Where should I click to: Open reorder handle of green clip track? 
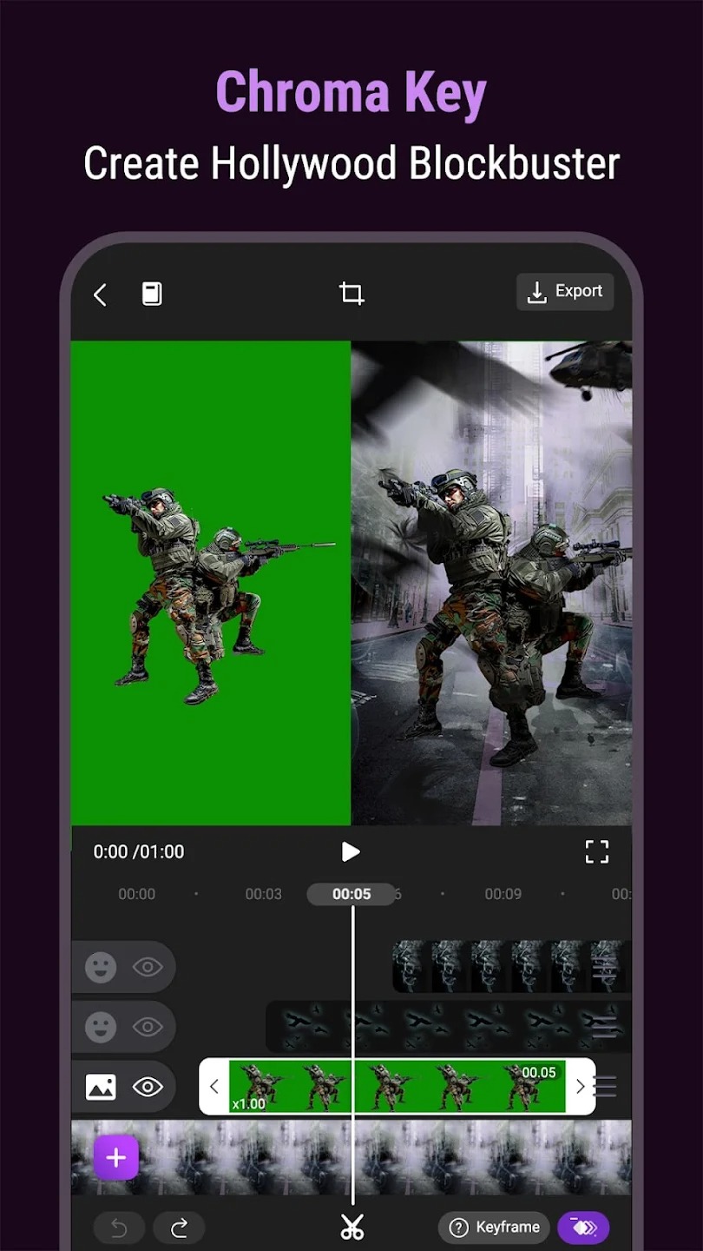[606, 1087]
